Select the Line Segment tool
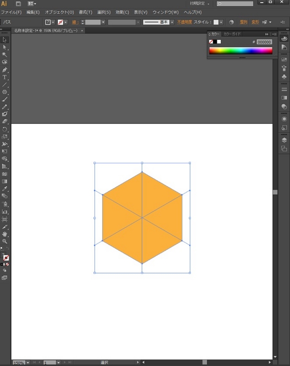 coord(5,85)
